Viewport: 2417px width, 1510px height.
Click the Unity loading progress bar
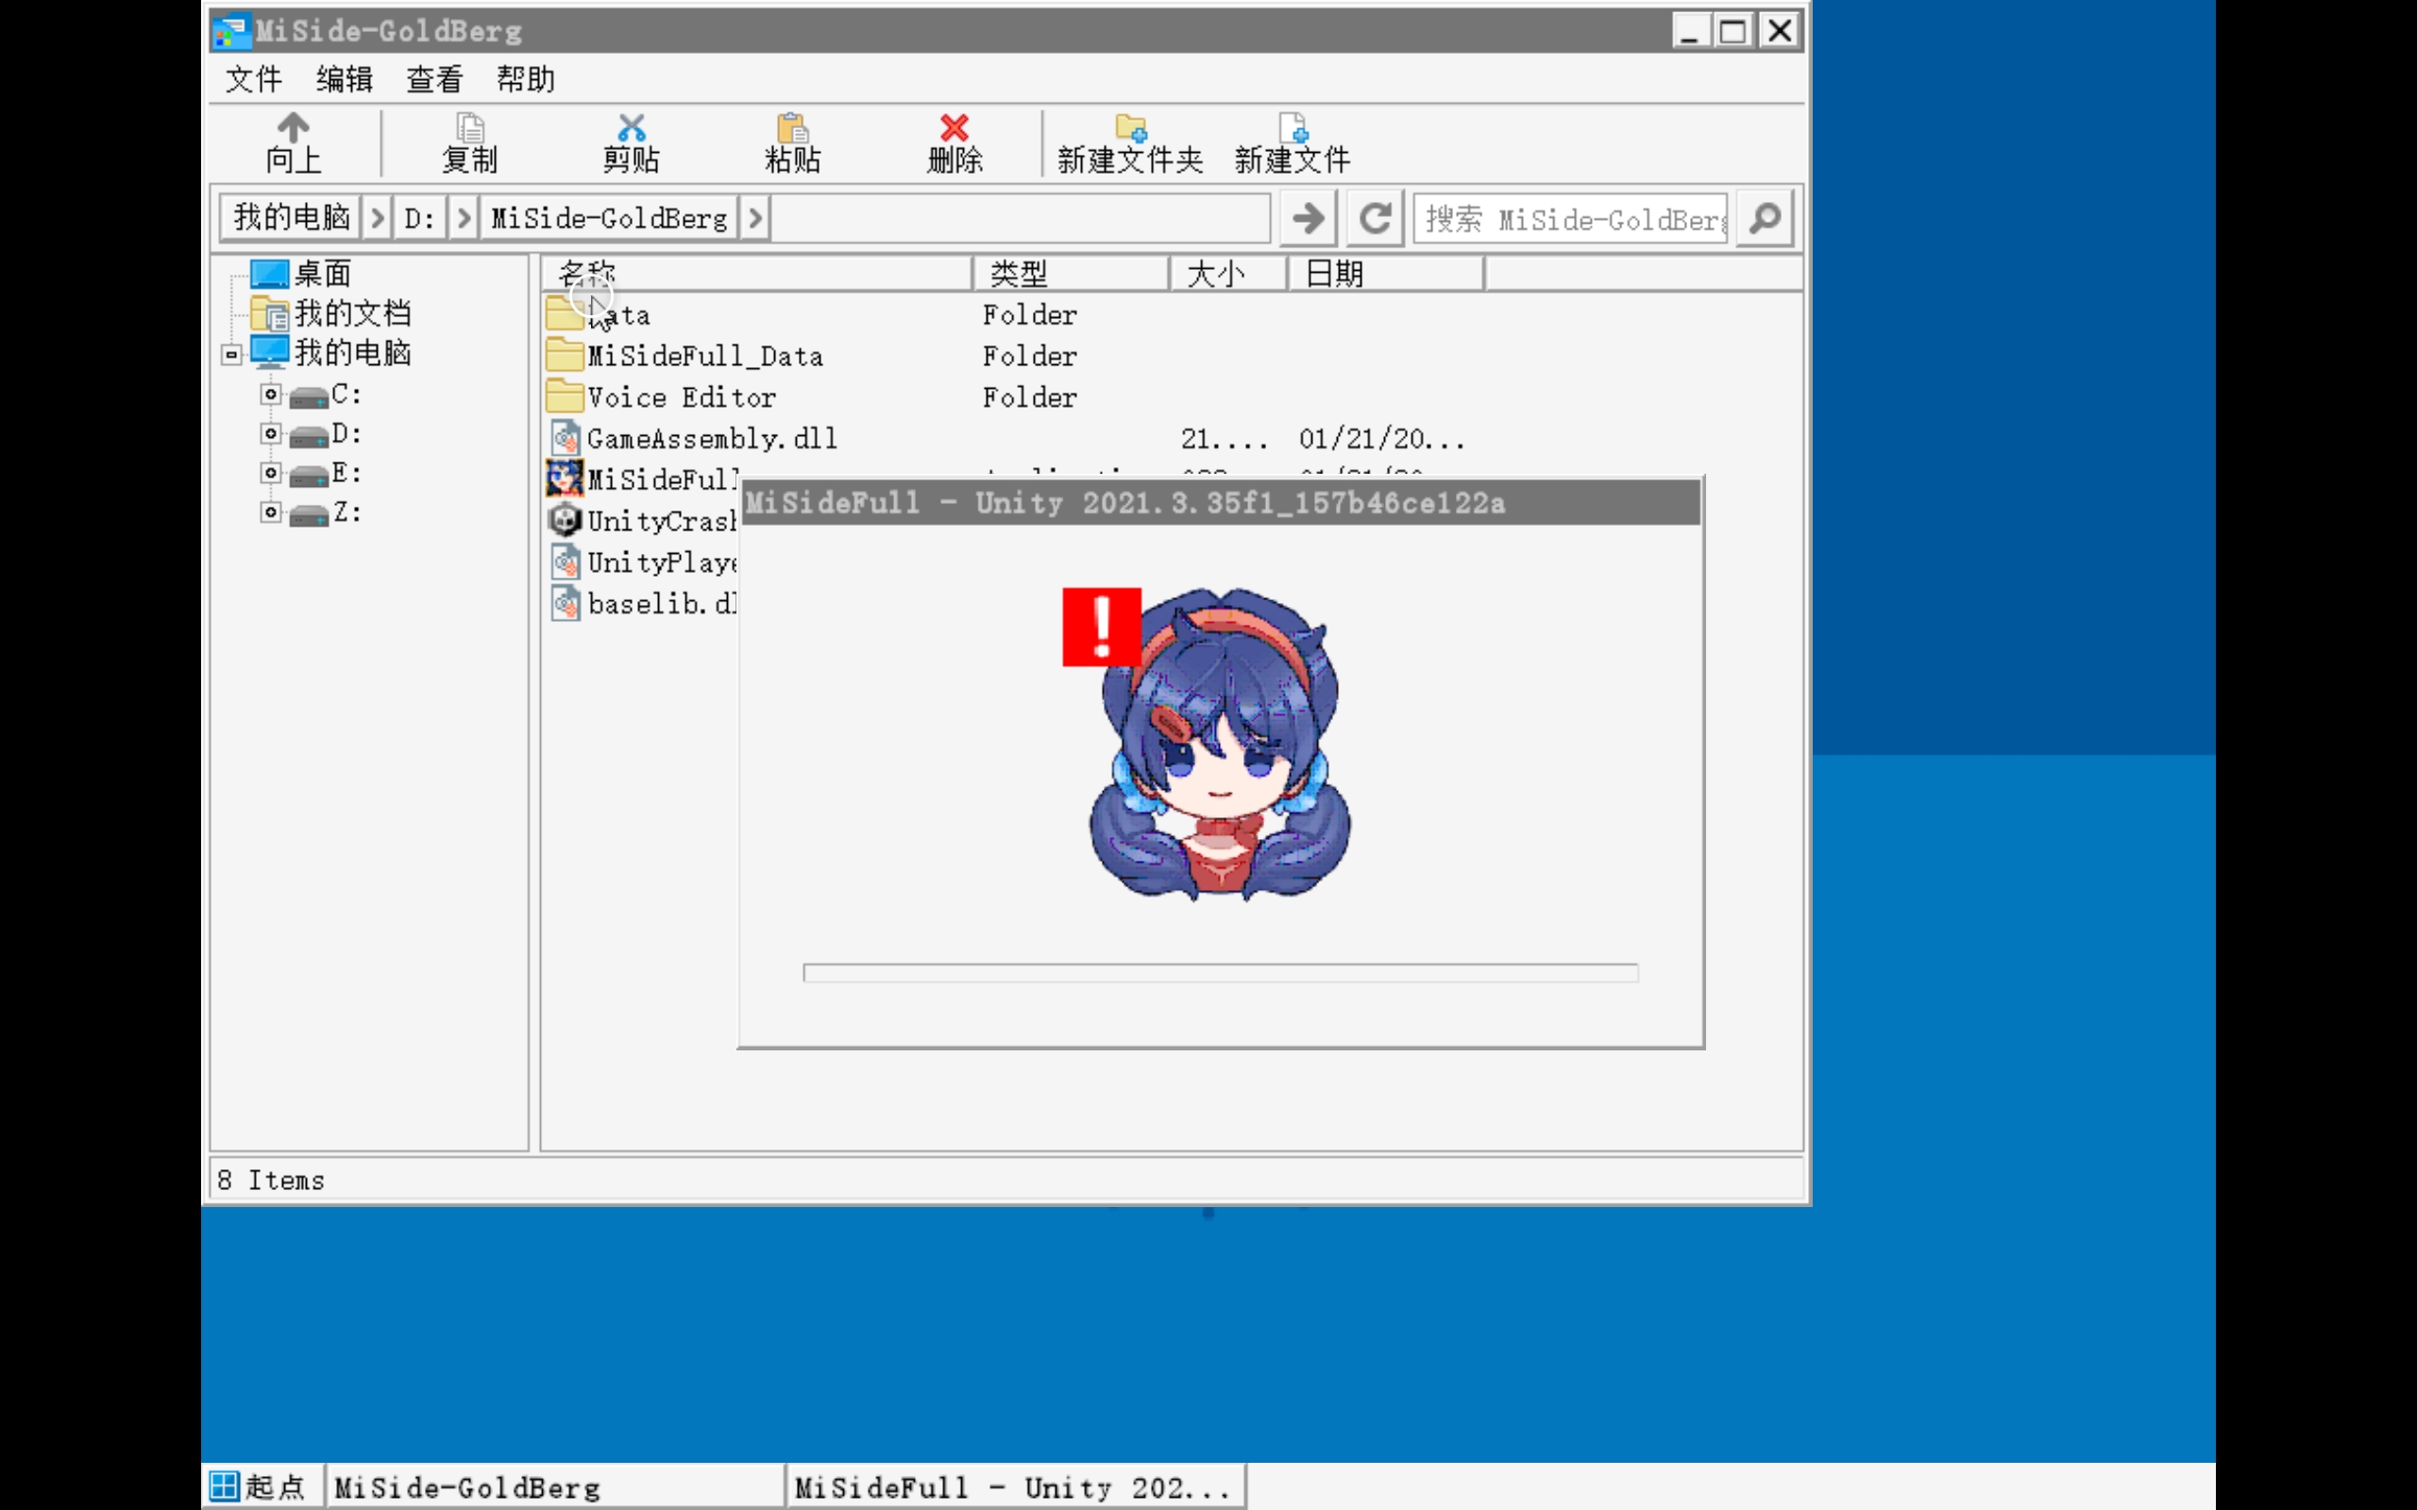[1221, 973]
